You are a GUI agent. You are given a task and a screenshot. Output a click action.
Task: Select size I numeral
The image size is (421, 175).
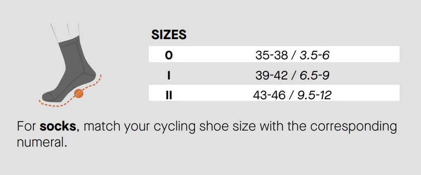169,75
